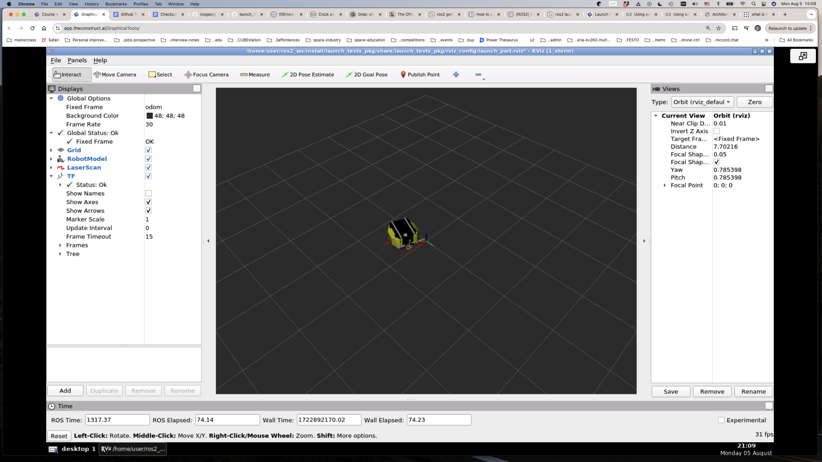Toggle Show Names checkbox for TF
Viewport: 822px width, 462px height.
[148, 193]
